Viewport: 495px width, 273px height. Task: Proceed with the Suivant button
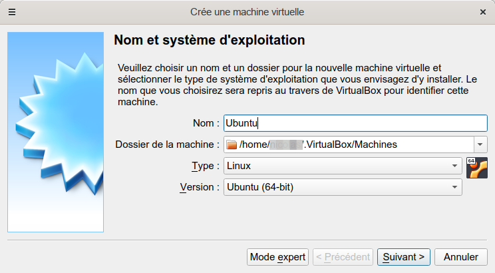pos(404,256)
